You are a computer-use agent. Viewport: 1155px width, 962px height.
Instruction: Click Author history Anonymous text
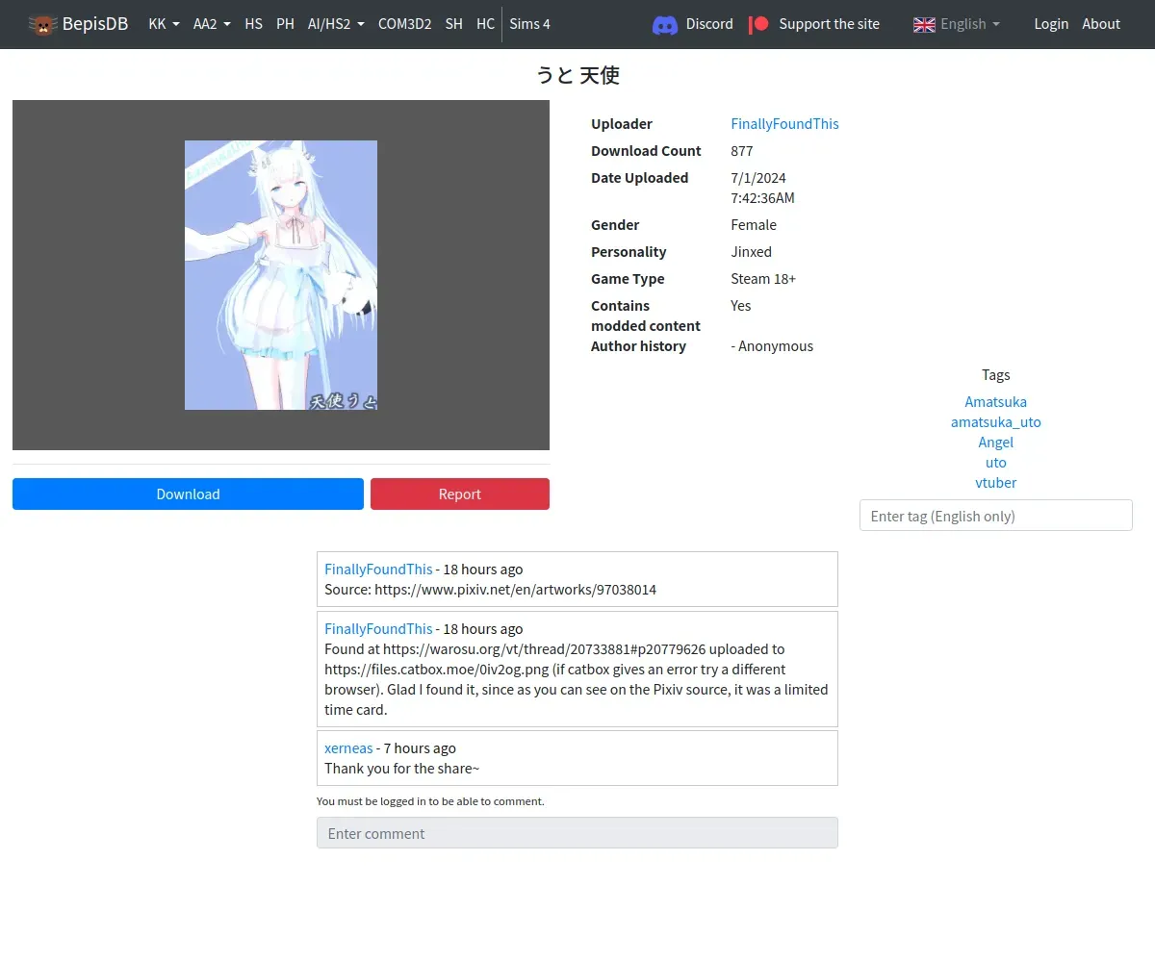(772, 346)
